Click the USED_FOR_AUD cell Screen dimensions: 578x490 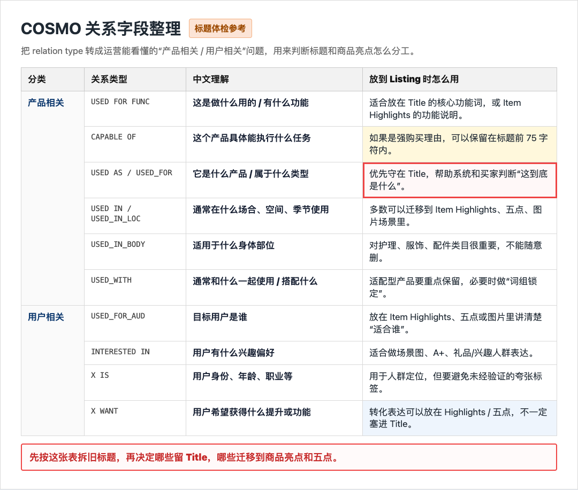(135, 323)
